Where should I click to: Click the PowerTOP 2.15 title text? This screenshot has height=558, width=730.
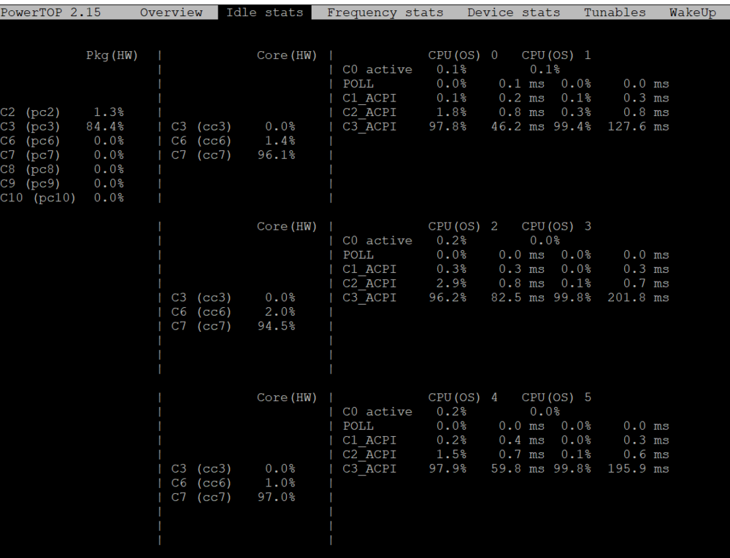point(51,12)
